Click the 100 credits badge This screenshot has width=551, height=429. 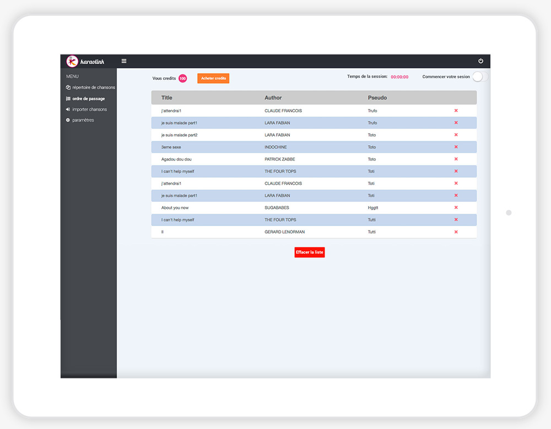(182, 79)
